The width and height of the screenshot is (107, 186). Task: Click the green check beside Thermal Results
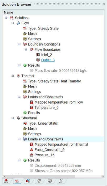pyautogui.click(x=25, y=113)
